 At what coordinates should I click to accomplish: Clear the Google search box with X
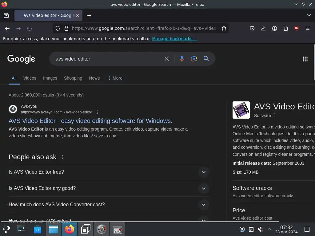166,59
